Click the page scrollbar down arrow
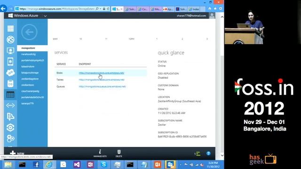 tap(222, 155)
